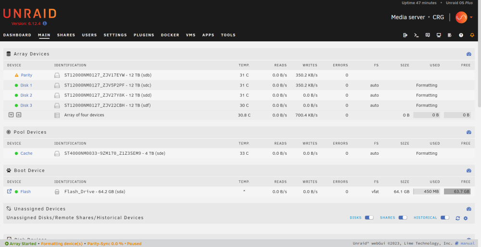Click the Boot Device gauge icon
This screenshot has width=481, height=247.
[x=468, y=171]
